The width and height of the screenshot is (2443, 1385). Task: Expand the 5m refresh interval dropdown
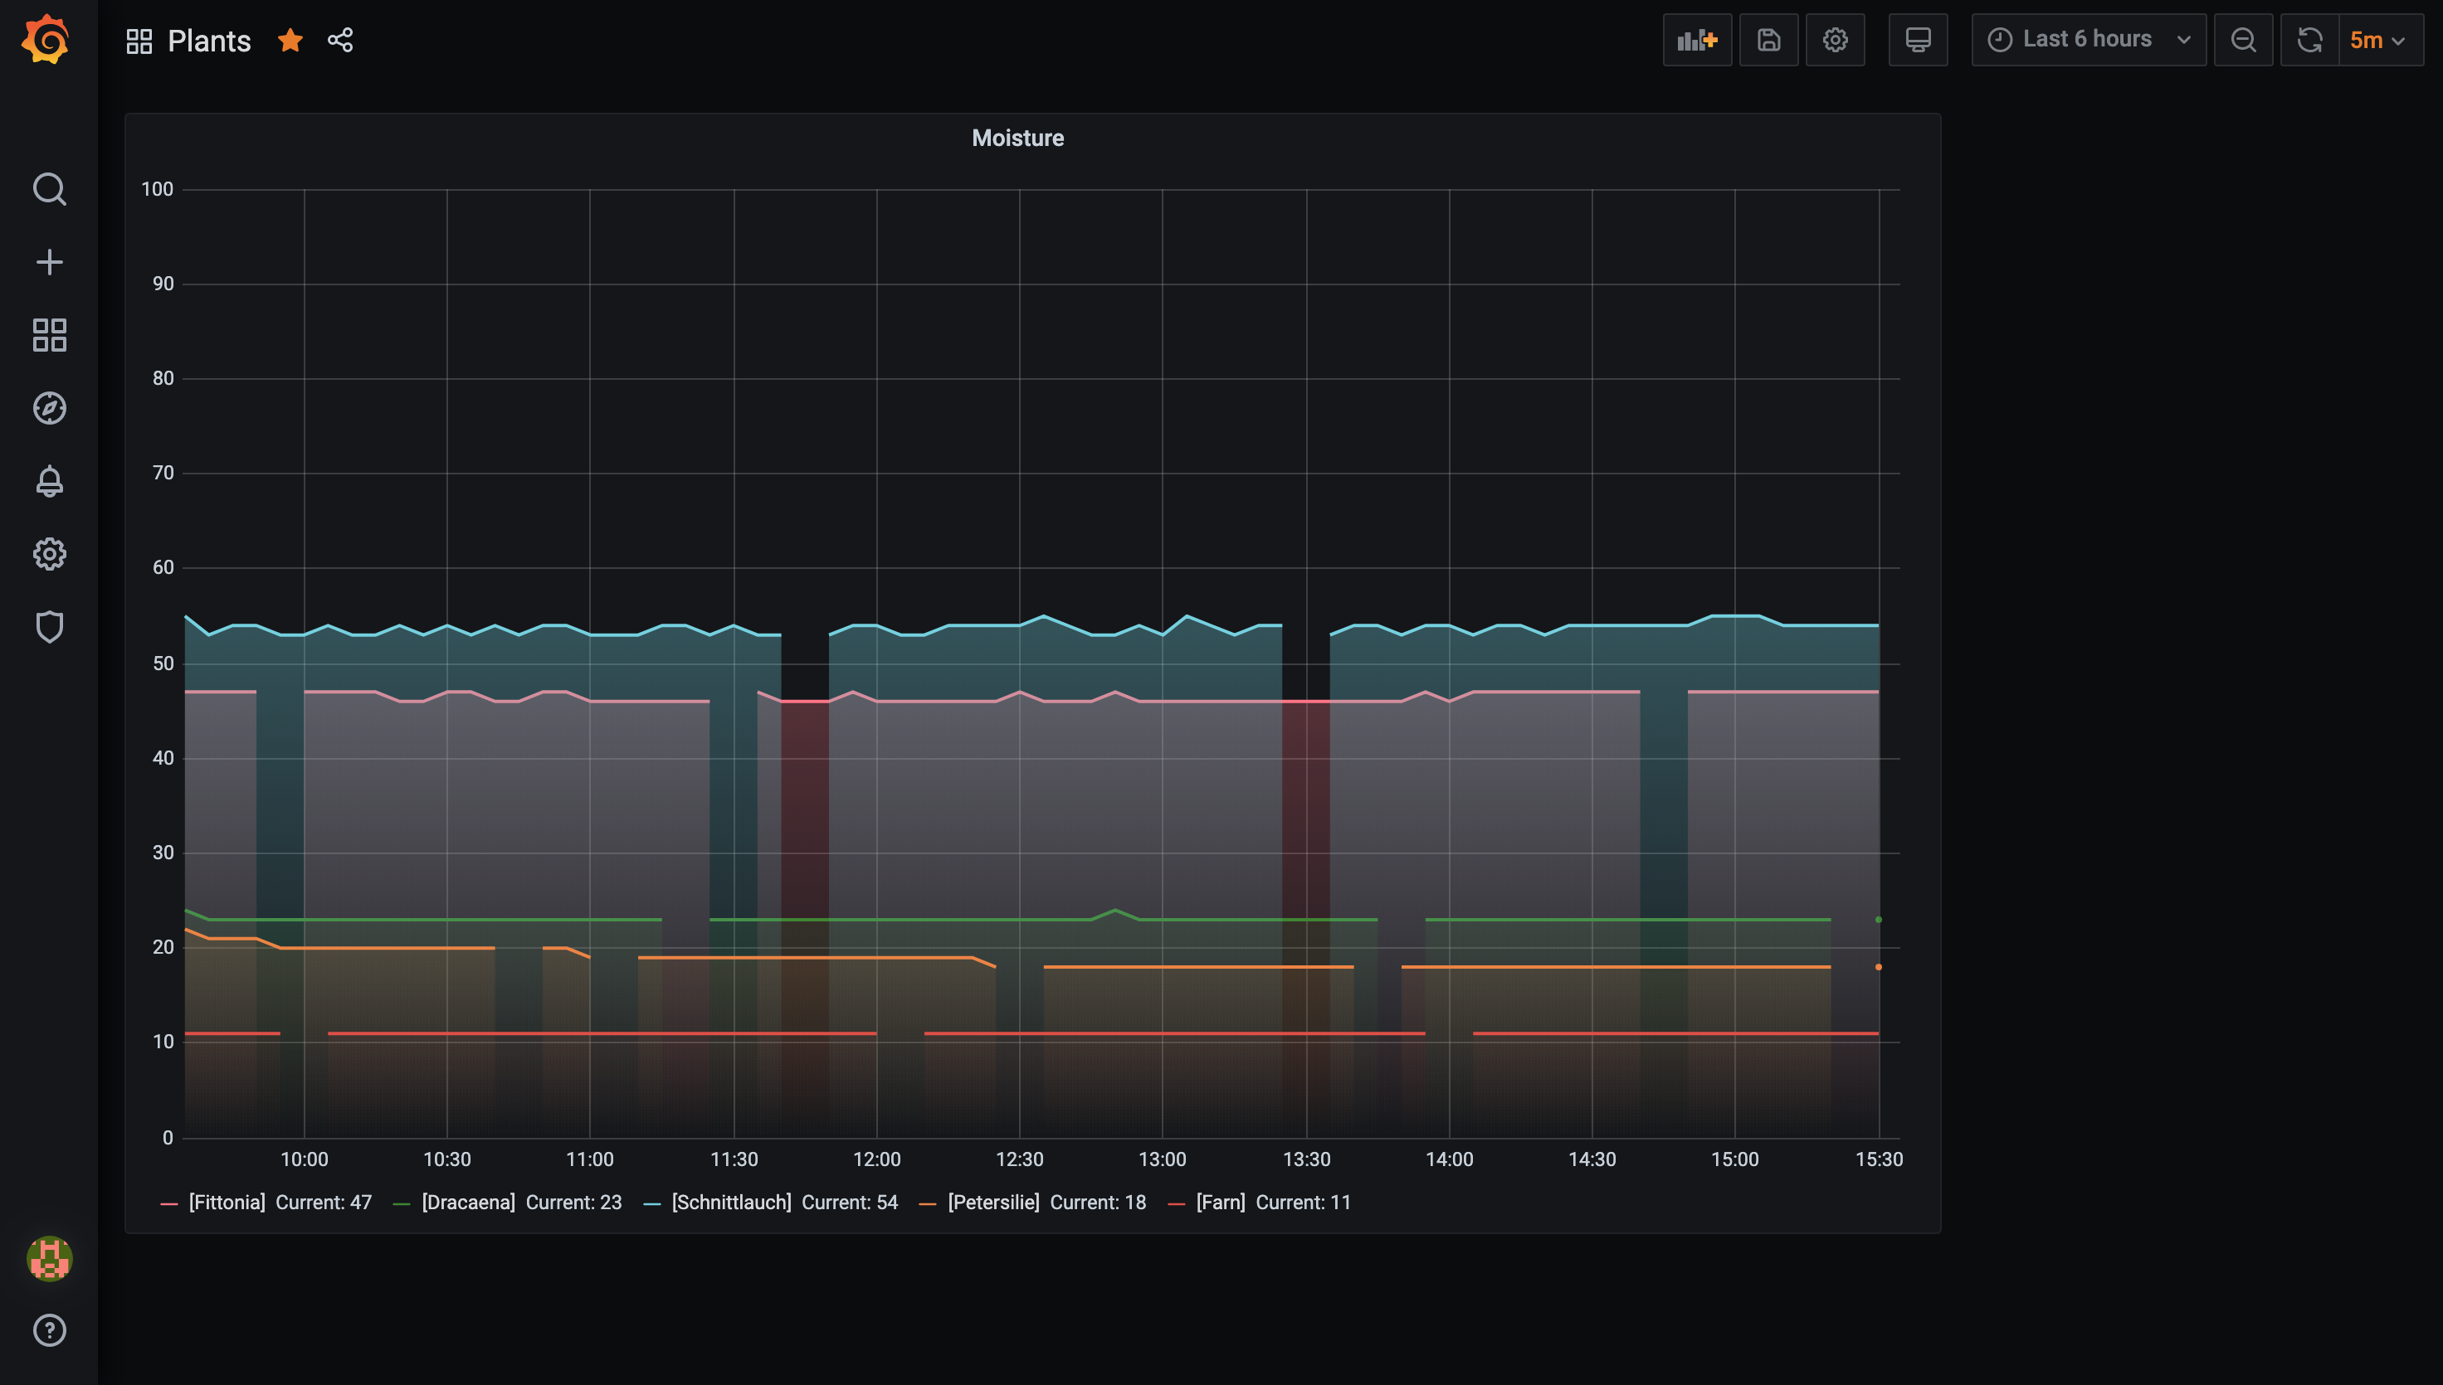pos(2379,40)
